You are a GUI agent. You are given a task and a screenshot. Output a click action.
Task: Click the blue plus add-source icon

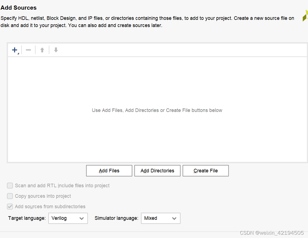[15, 50]
